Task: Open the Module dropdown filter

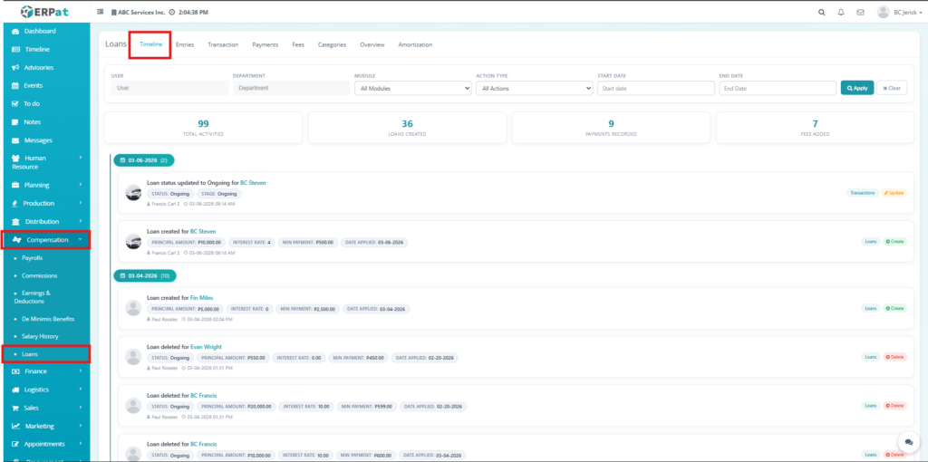Action: tap(413, 89)
